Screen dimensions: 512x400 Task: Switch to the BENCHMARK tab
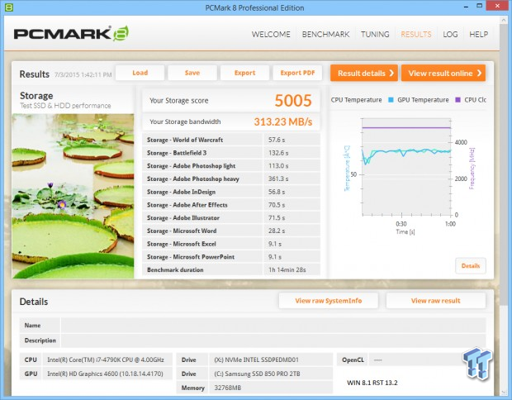[x=326, y=35]
